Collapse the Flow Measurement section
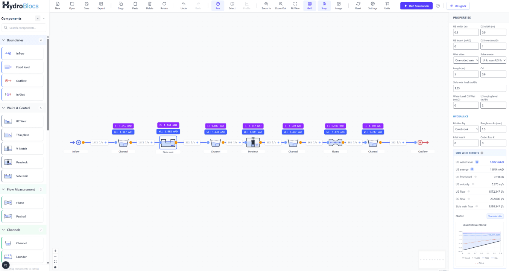Image resolution: width=509 pixels, height=271 pixels. point(4,189)
